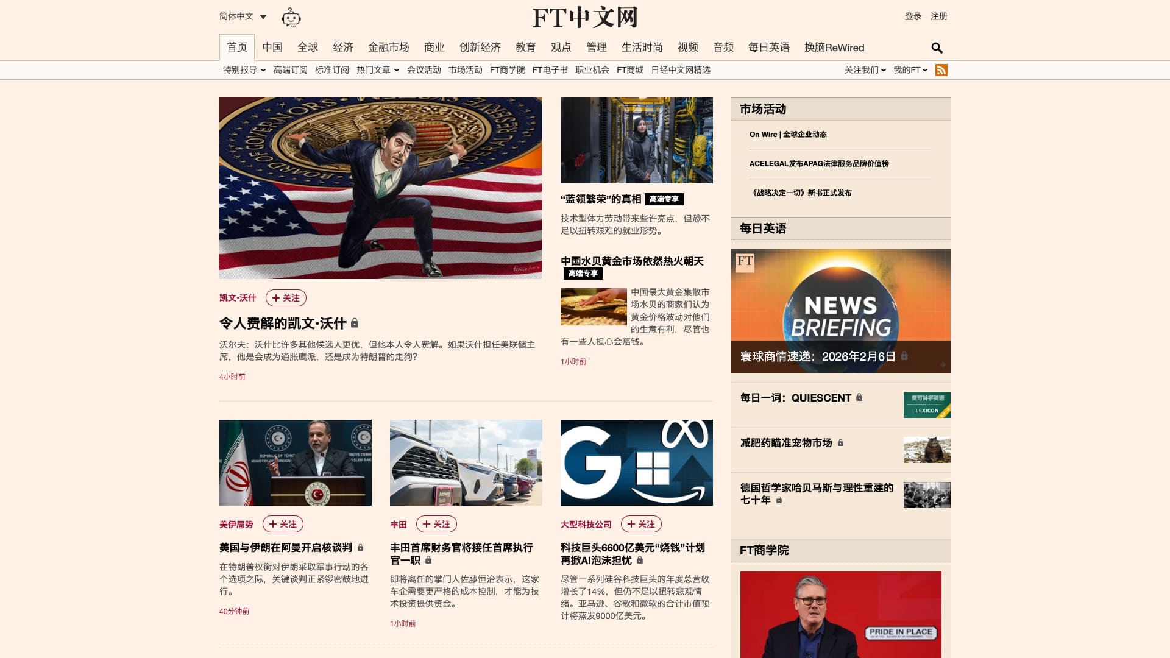Viewport: 1170px width, 658px height.
Task: Switch to the 金融市场 navigation tab
Action: coord(388,48)
